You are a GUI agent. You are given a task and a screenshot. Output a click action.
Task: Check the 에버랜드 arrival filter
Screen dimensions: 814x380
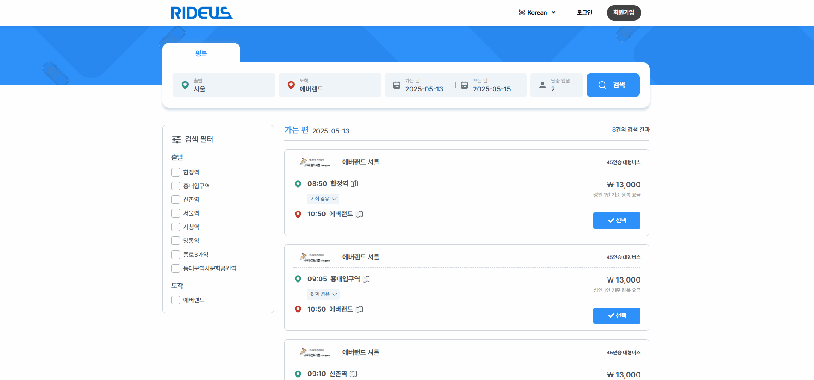176,300
